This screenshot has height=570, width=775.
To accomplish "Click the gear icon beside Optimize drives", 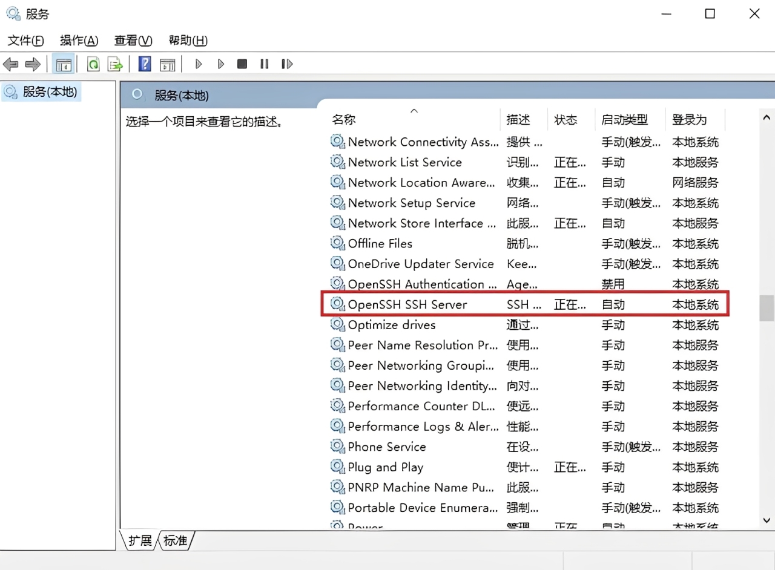I will coord(337,325).
